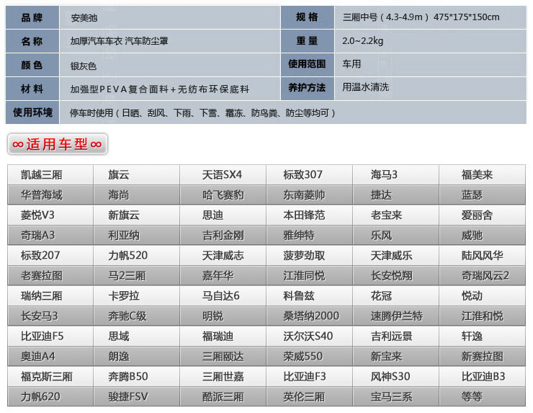Click the car model cell 哈飞赛豹
This screenshot has width=533, height=413.
pos(223,195)
